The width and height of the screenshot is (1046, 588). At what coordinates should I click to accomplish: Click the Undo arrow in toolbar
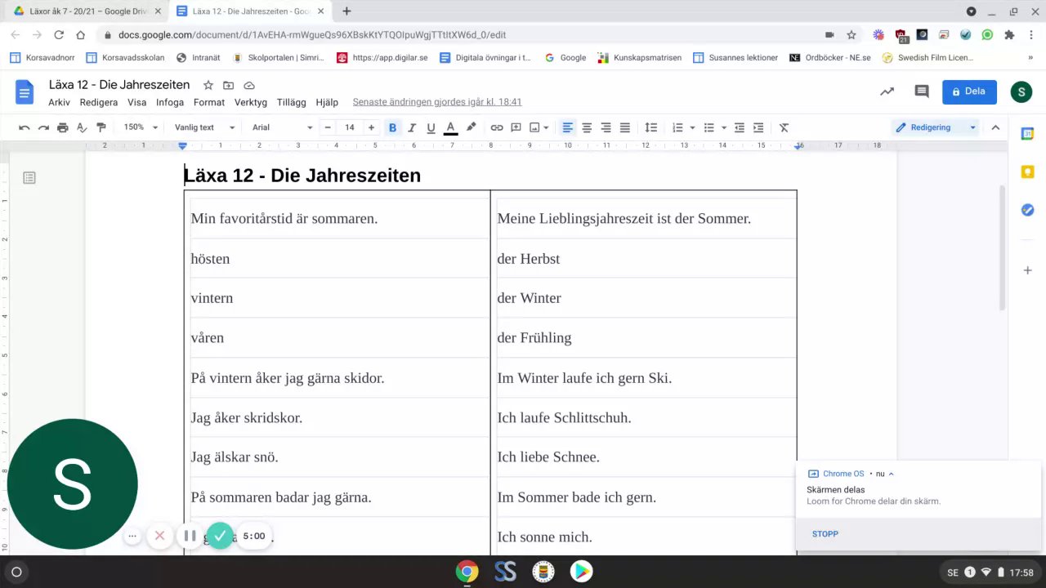[25, 127]
